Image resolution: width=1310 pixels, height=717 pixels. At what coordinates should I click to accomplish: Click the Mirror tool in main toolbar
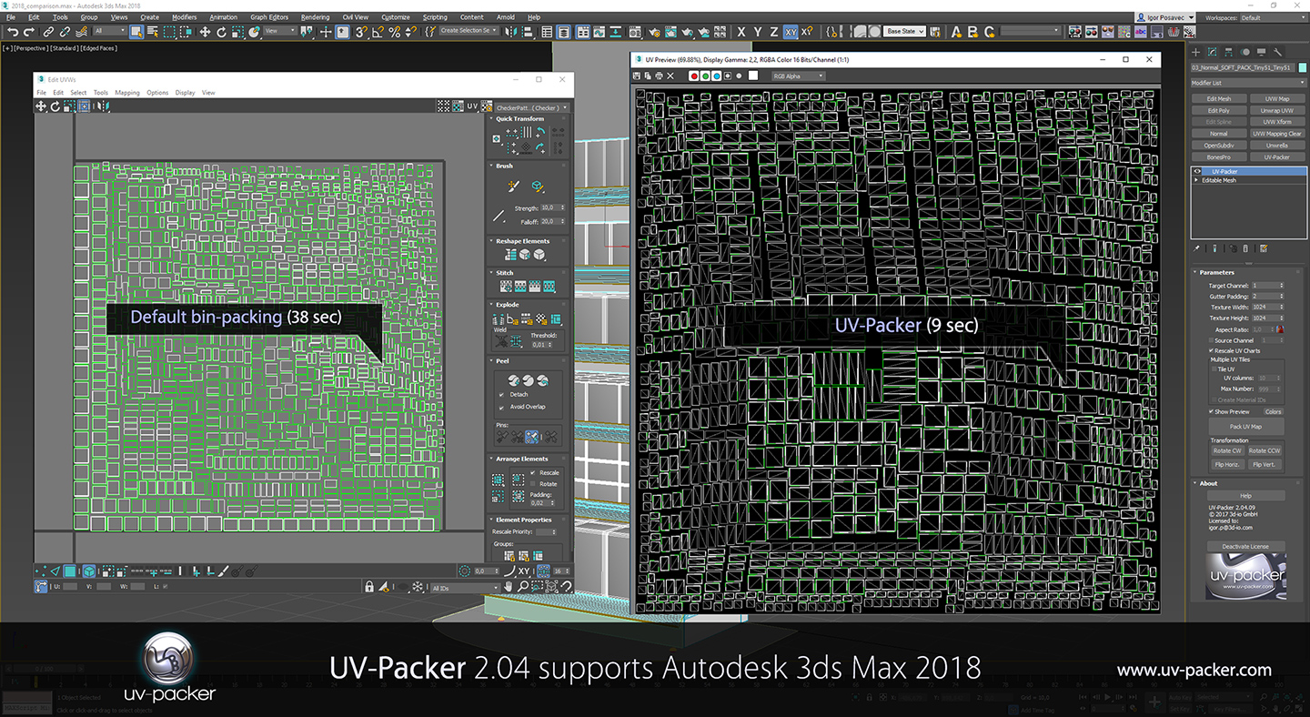click(512, 32)
